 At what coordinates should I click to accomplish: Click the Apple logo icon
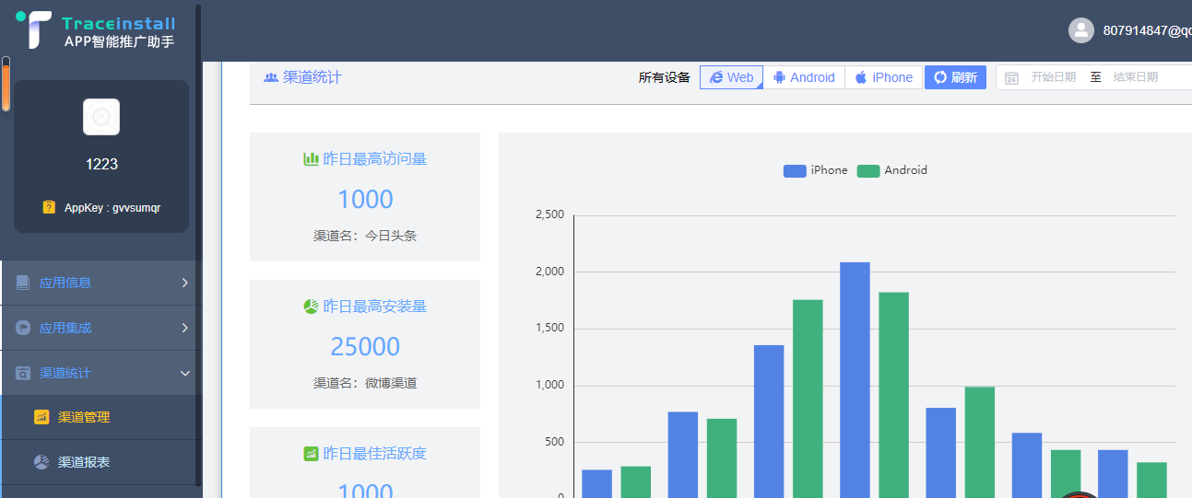click(x=861, y=77)
